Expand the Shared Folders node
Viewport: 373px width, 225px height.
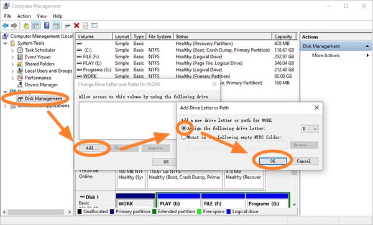[x=12, y=64]
